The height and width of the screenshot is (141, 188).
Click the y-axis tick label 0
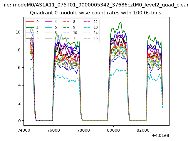(19, 121)
